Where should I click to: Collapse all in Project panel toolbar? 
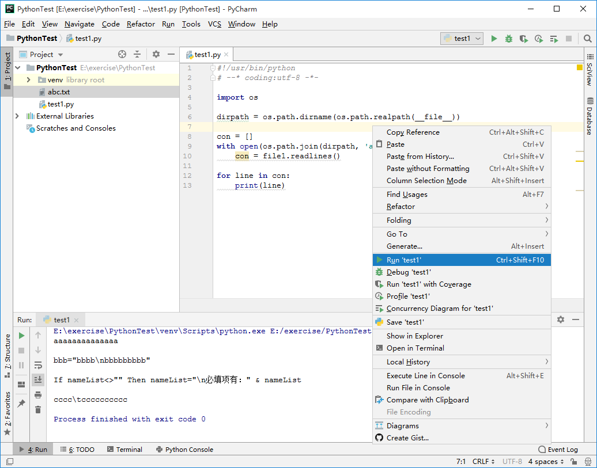point(137,54)
